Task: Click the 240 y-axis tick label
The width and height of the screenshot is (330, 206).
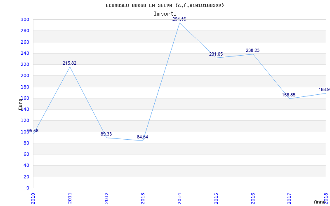Action: [25, 53]
